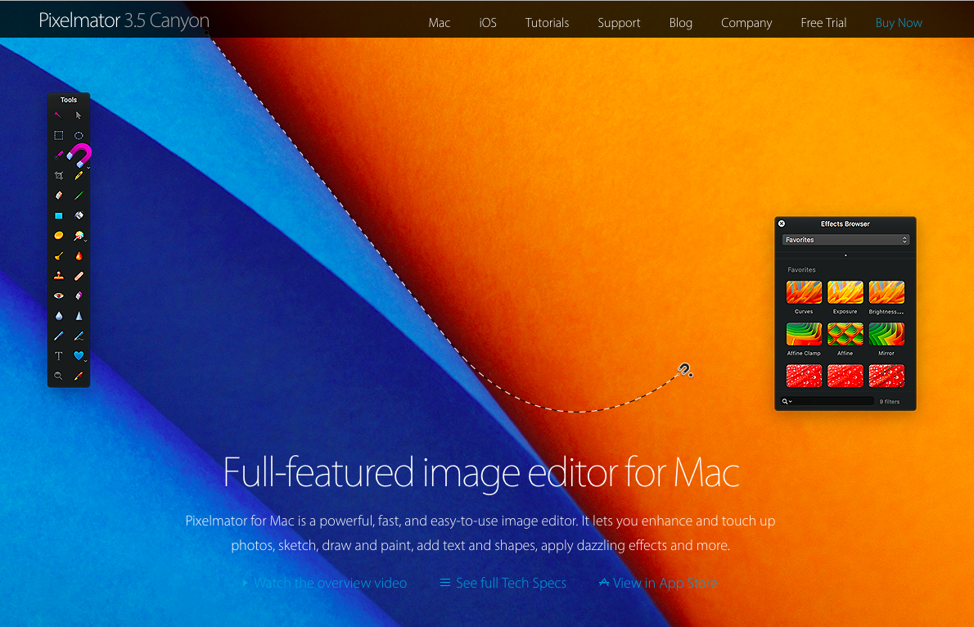The height and width of the screenshot is (627, 974).
Task: Choose the Elliptical Marquee selection tool
Action: [x=79, y=135]
